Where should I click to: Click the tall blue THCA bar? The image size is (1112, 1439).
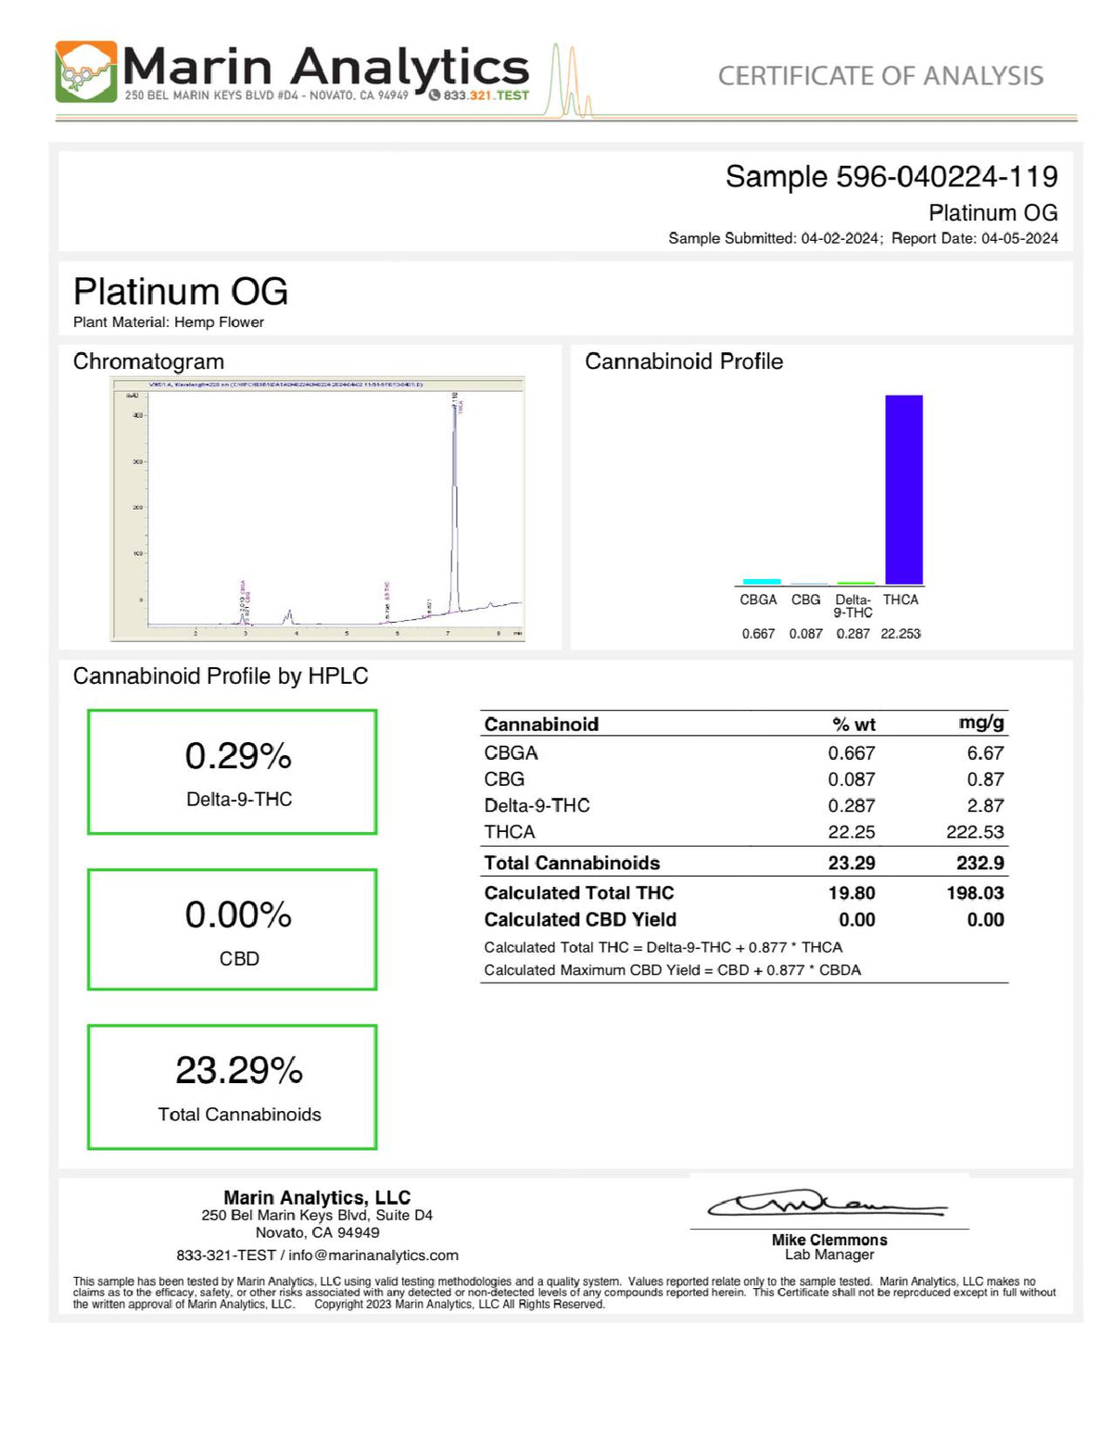coord(903,489)
